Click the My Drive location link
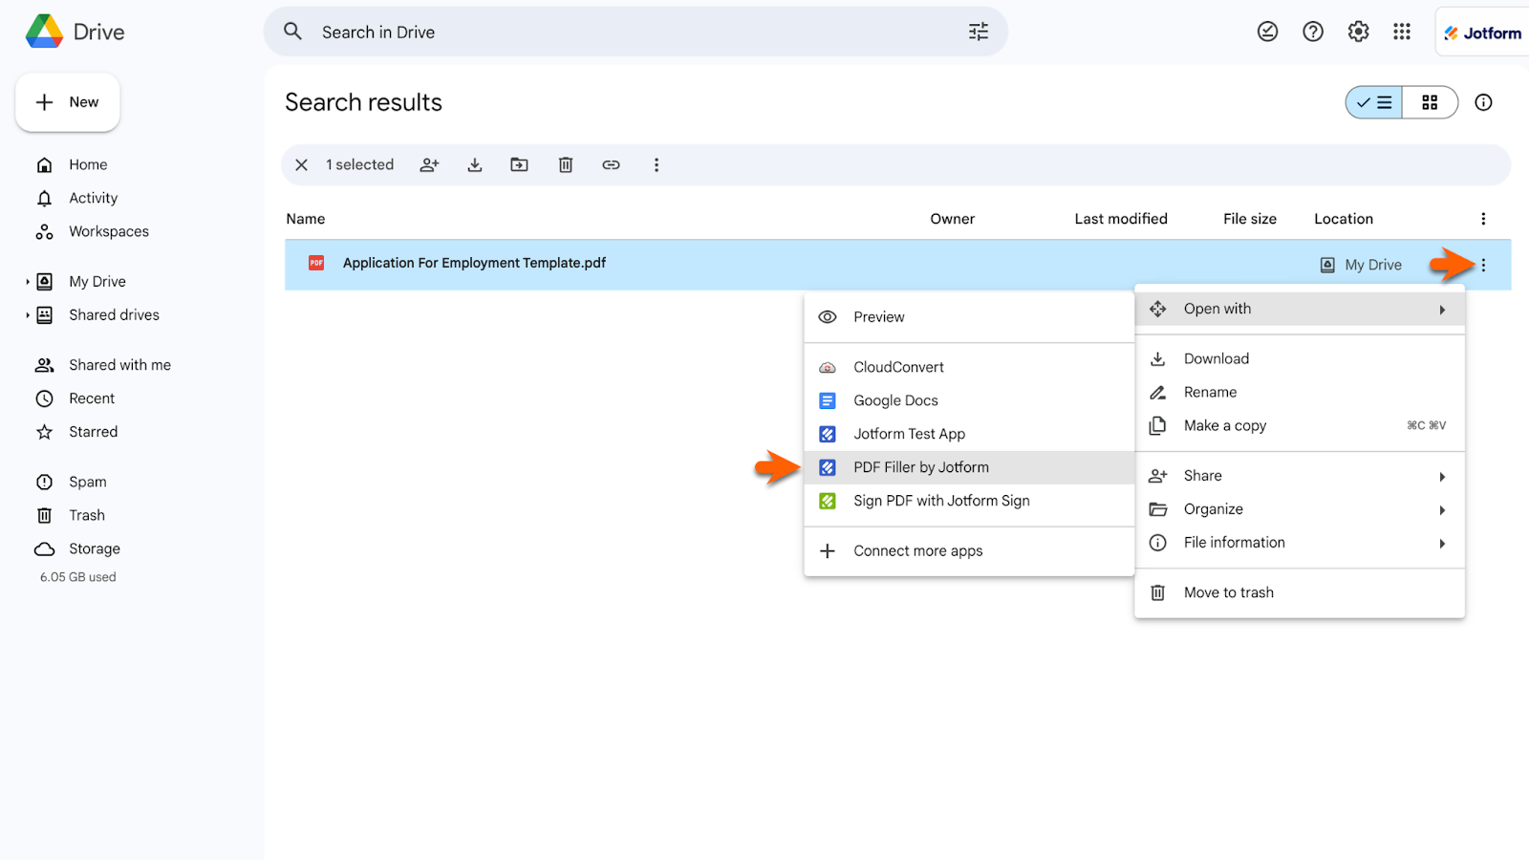Viewport: 1529px width, 860px height. click(1361, 265)
